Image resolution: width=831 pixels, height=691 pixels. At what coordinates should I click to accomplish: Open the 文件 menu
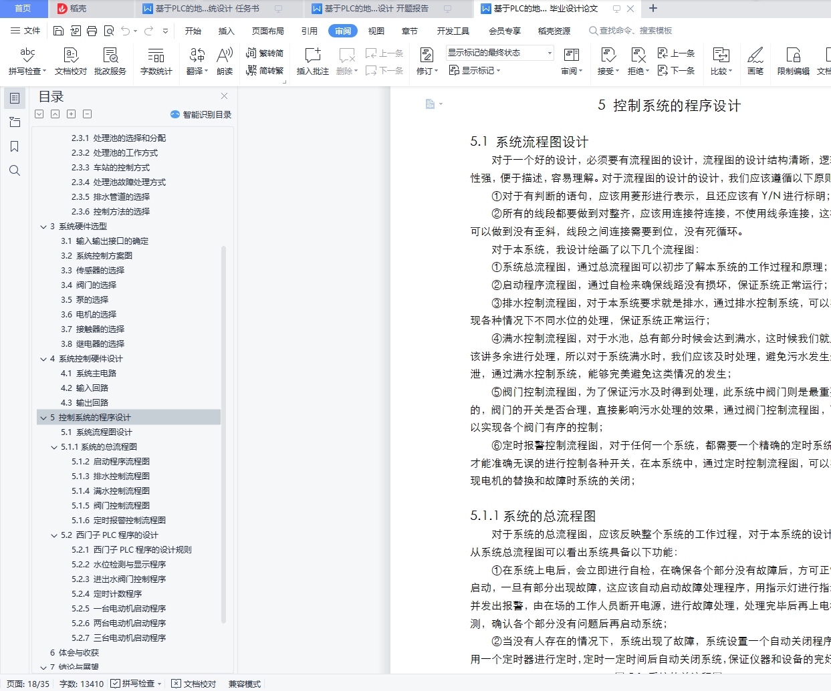(25, 31)
